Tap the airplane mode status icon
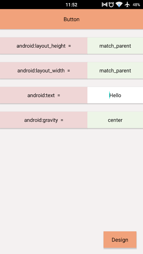Screen dimensions: 143x254 [127, 4]
